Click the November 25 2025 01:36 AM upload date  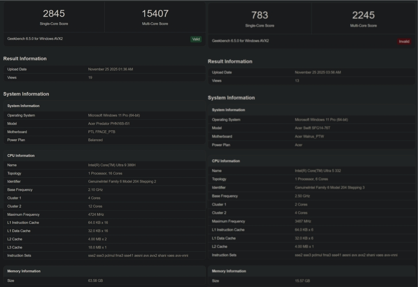110,69
